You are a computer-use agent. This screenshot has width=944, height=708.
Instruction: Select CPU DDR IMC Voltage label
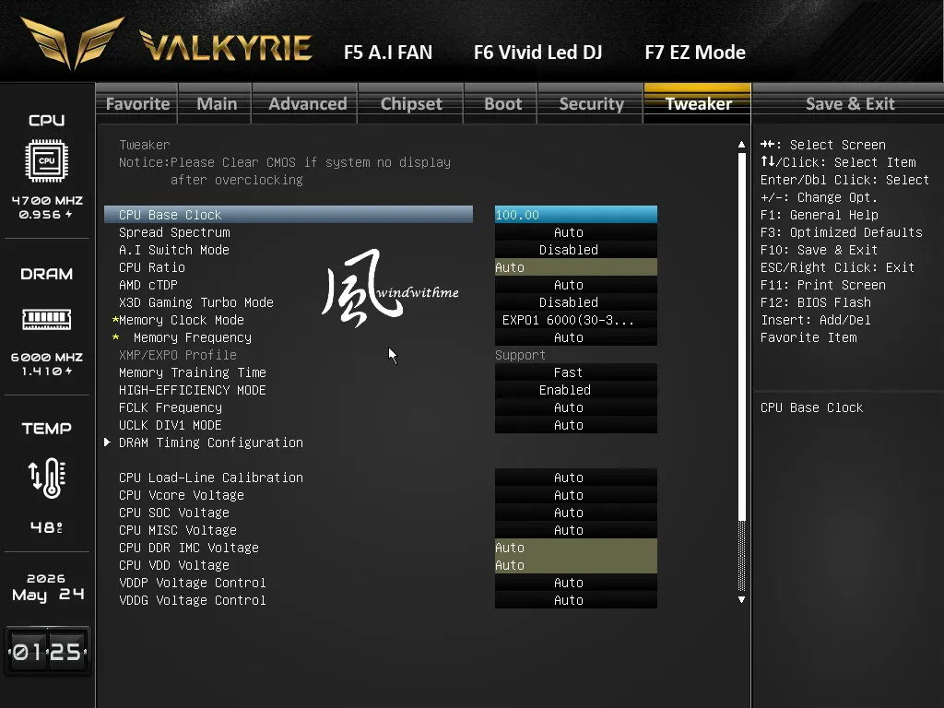188,548
